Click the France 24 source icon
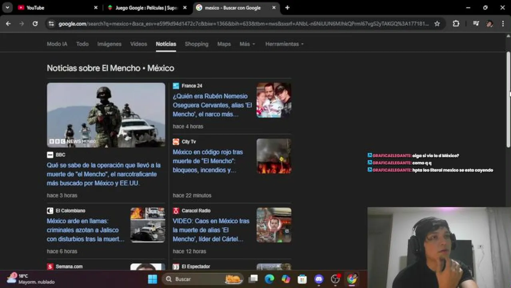The width and height of the screenshot is (511, 288). tap(176, 86)
